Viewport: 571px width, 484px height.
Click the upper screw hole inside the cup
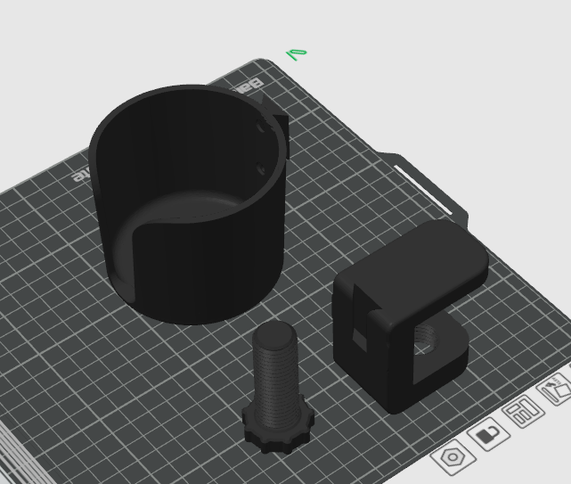point(262,127)
